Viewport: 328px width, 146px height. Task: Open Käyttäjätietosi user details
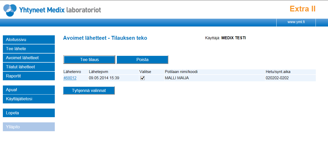click(29, 99)
